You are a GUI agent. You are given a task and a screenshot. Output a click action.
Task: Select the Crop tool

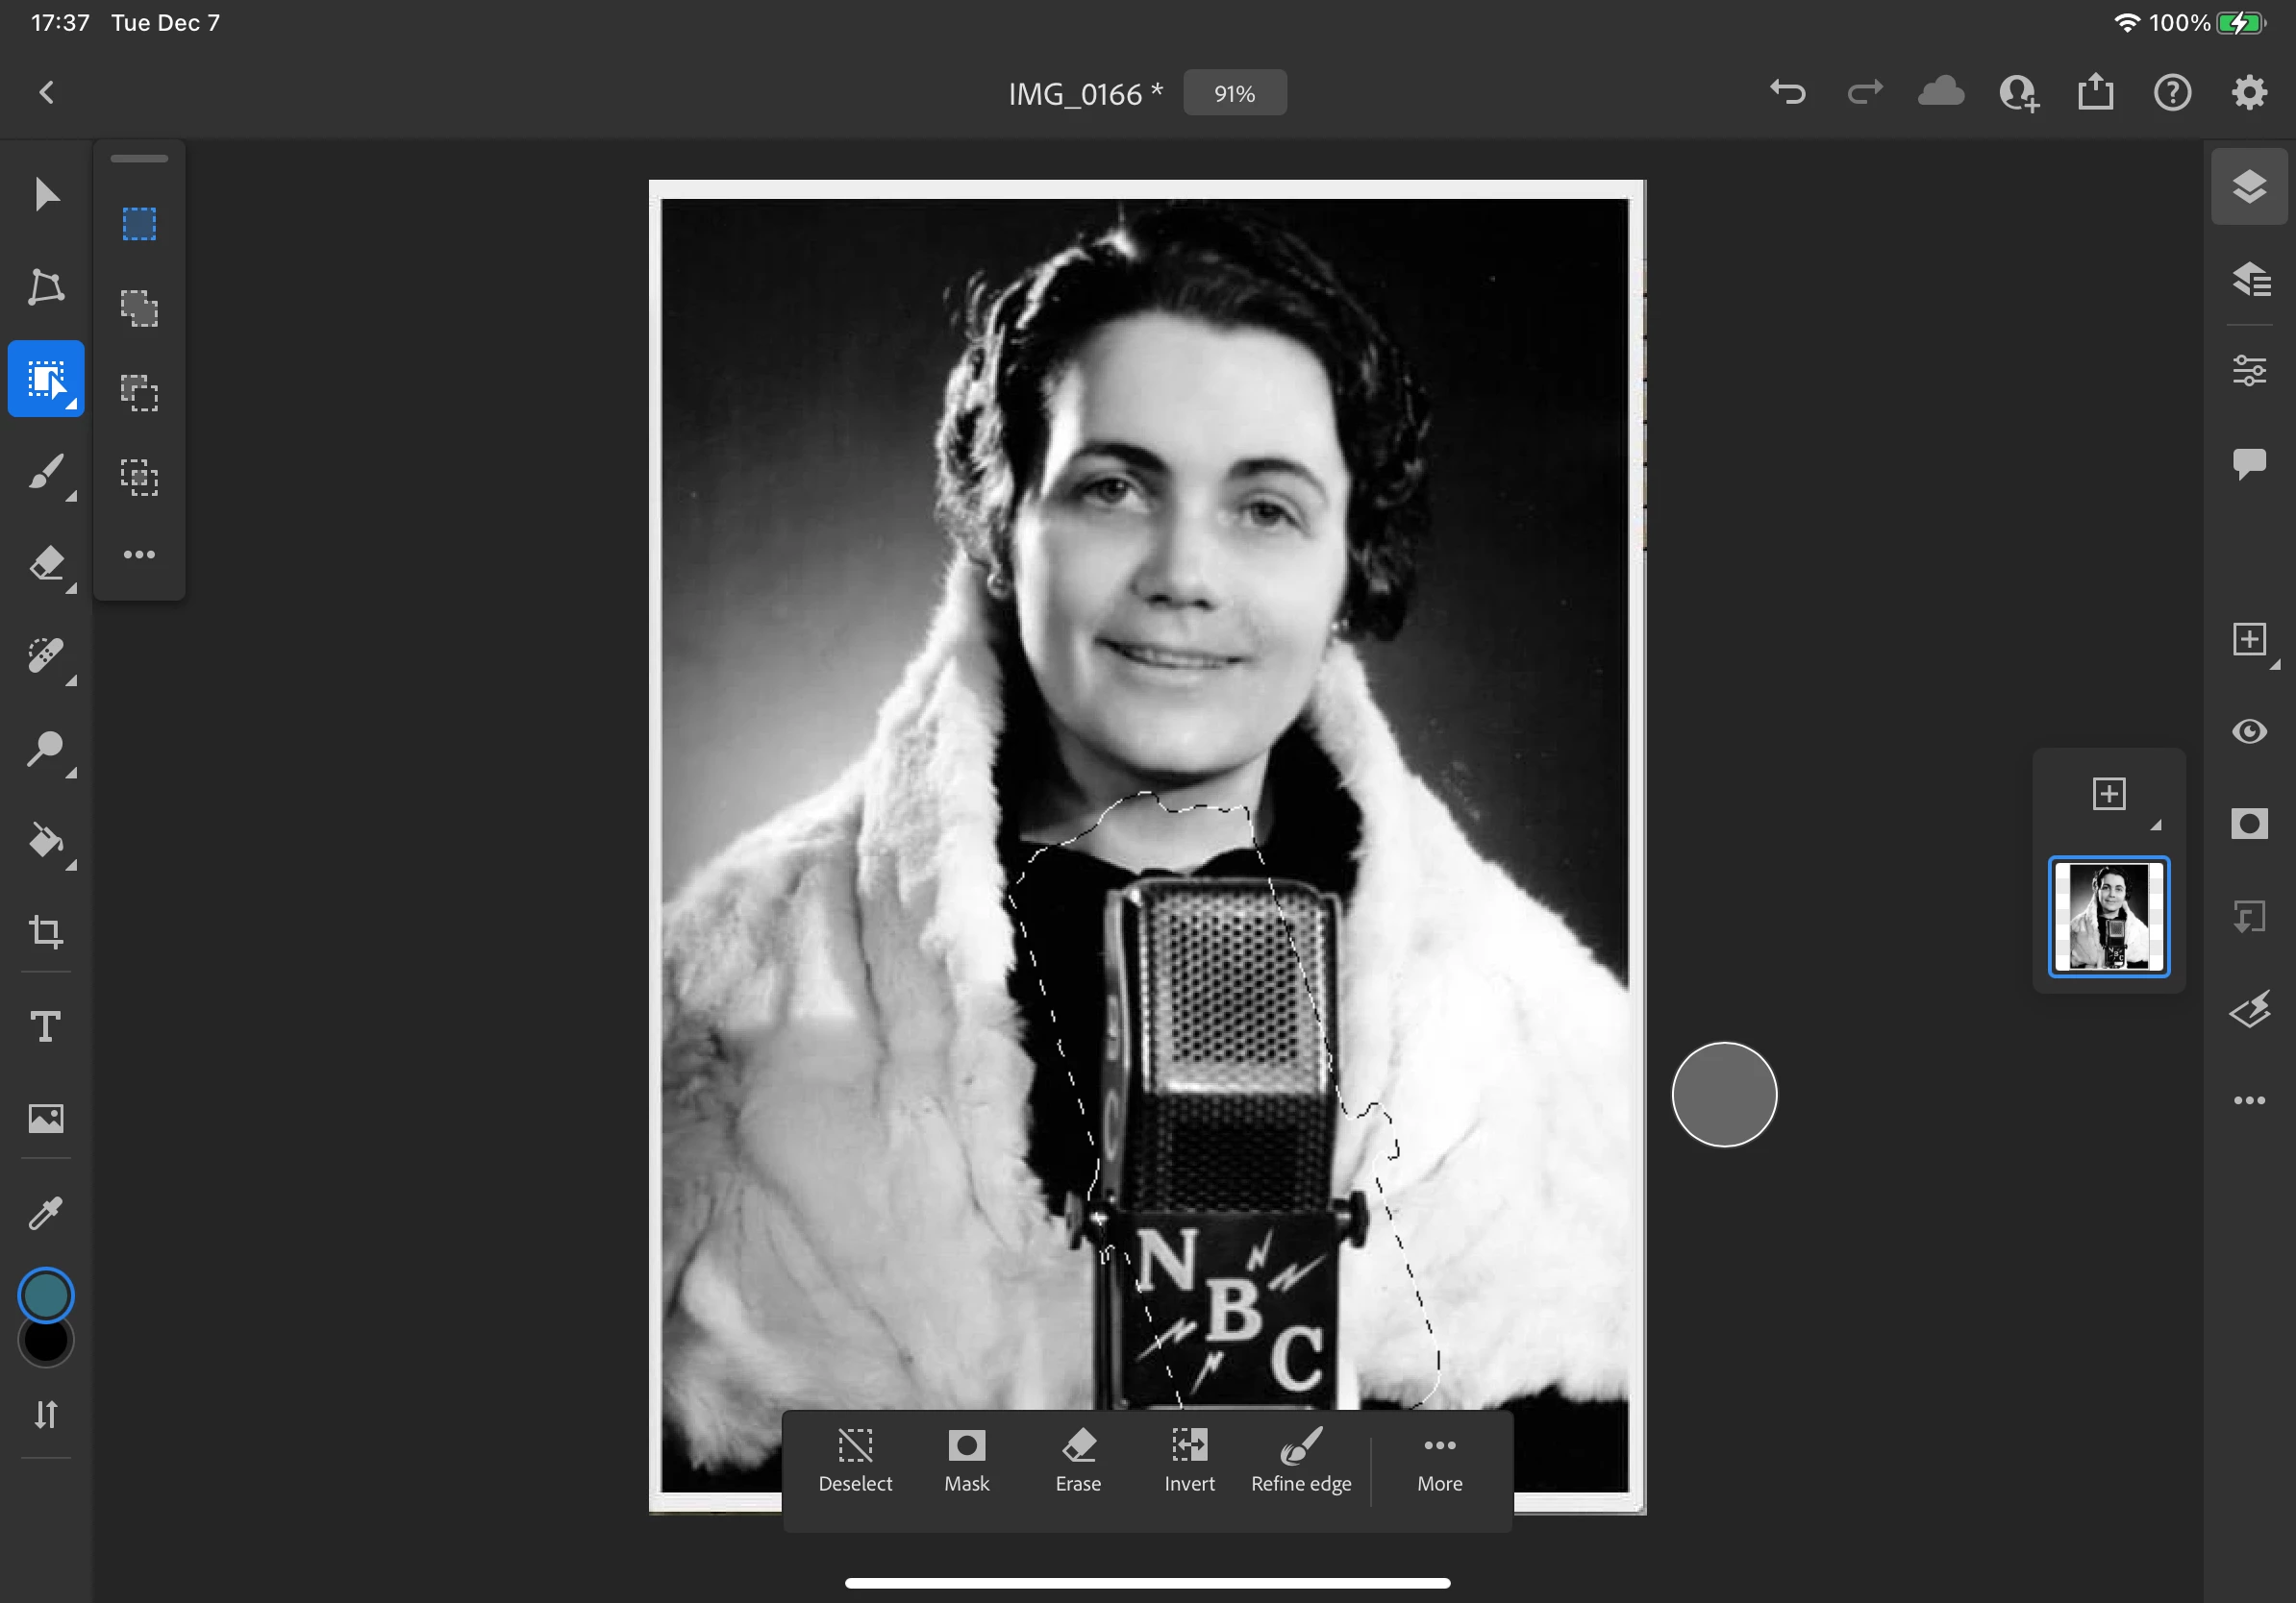coord(46,931)
